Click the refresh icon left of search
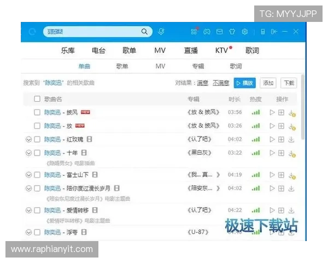 pyautogui.click(x=32, y=32)
